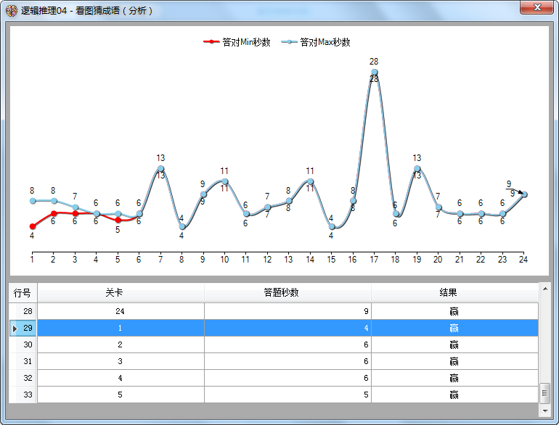
Task: Sort by the 关卡 column header
Action: 121,293
